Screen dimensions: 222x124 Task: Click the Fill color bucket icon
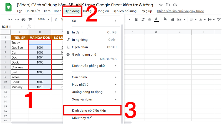click(x=165, y=19)
